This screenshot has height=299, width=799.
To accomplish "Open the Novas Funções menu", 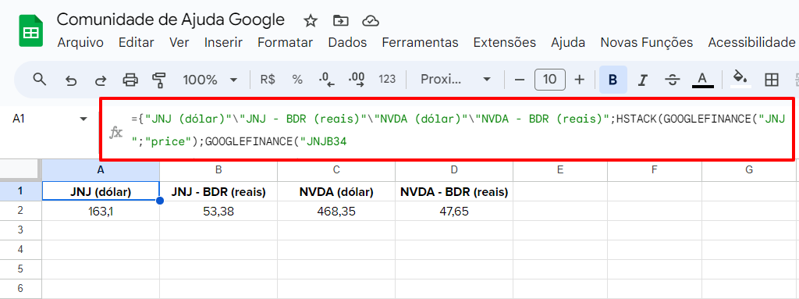I will pyautogui.click(x=647, y=42).
